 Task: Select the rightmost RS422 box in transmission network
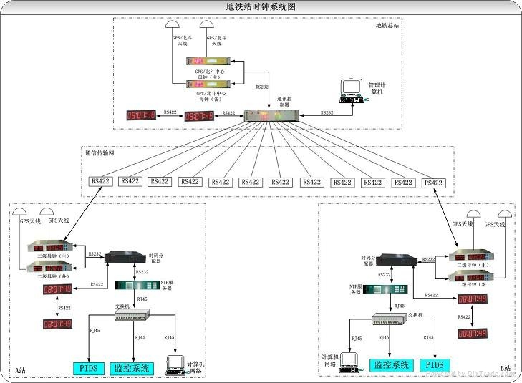pyautogui.click(x=434, y=183)
